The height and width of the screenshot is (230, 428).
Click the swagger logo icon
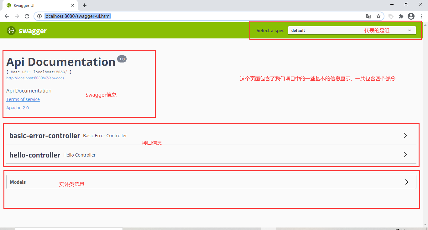[11, 31]
